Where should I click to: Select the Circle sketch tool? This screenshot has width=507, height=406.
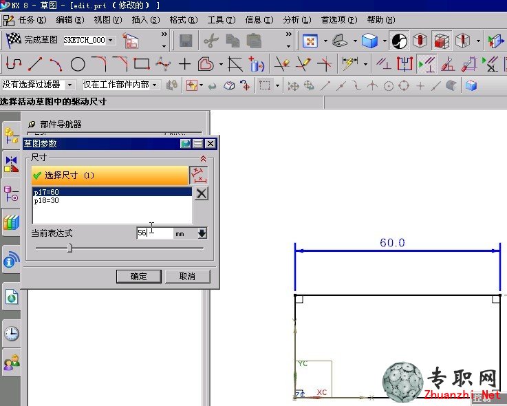[78, 65]
